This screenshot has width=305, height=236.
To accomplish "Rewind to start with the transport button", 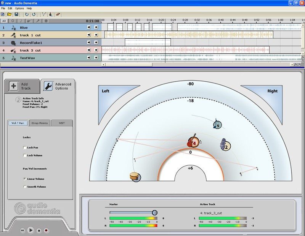I will pos(22,230).
